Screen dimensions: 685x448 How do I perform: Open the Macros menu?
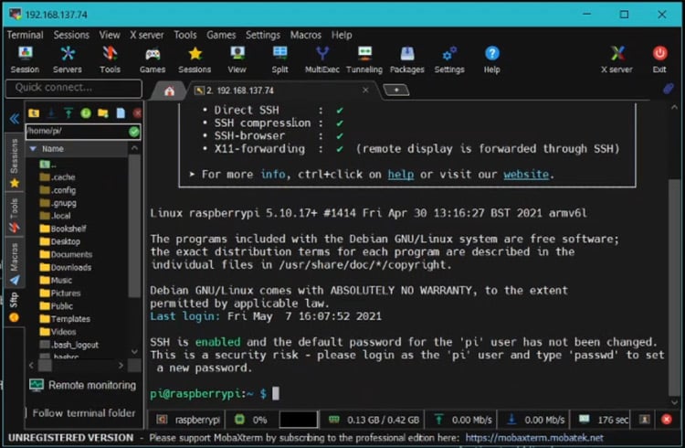tap(306, 35)
